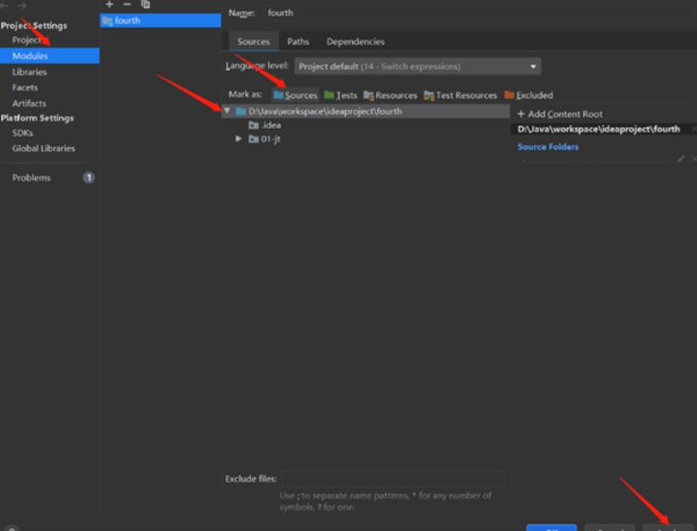Open the Libraries settings
The height and width of the screenshot is (531, 697).
[30, 72]
